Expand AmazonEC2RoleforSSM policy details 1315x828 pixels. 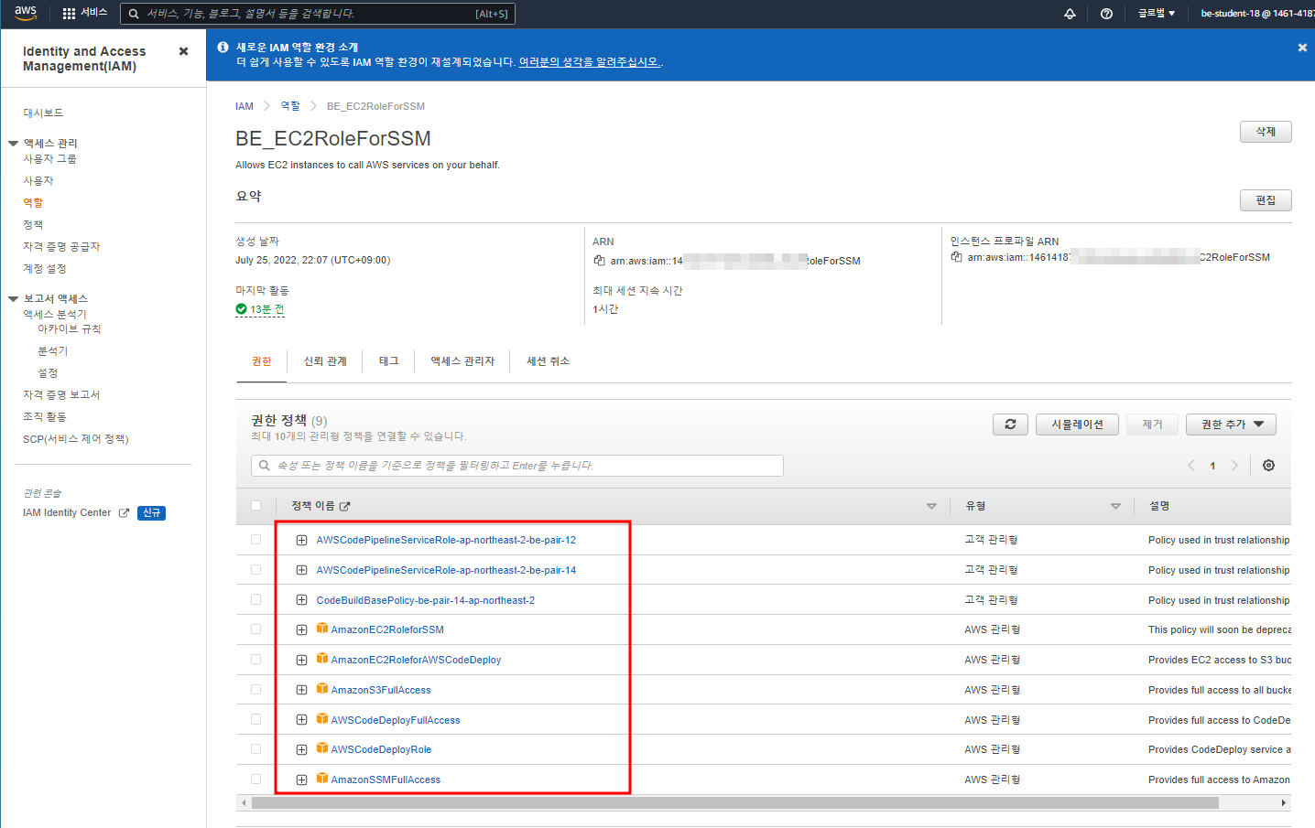click(x=301, y=630)
